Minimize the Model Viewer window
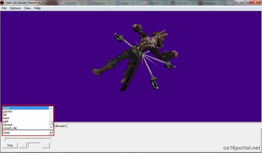The height and width of the screenshot is (153, 262). (x=239, y=2)
